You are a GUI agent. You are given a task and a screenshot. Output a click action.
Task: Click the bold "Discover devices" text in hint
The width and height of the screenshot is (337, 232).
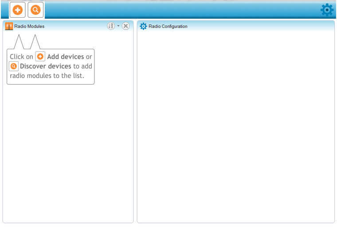coord(46,66)
